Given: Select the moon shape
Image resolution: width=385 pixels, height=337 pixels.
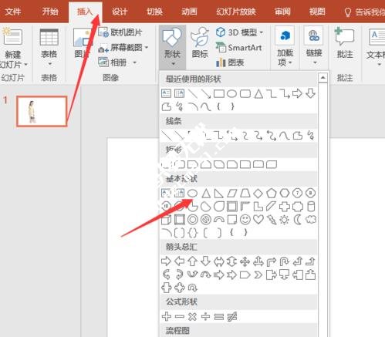Looking at the screenshot, I should coord(298,220).
